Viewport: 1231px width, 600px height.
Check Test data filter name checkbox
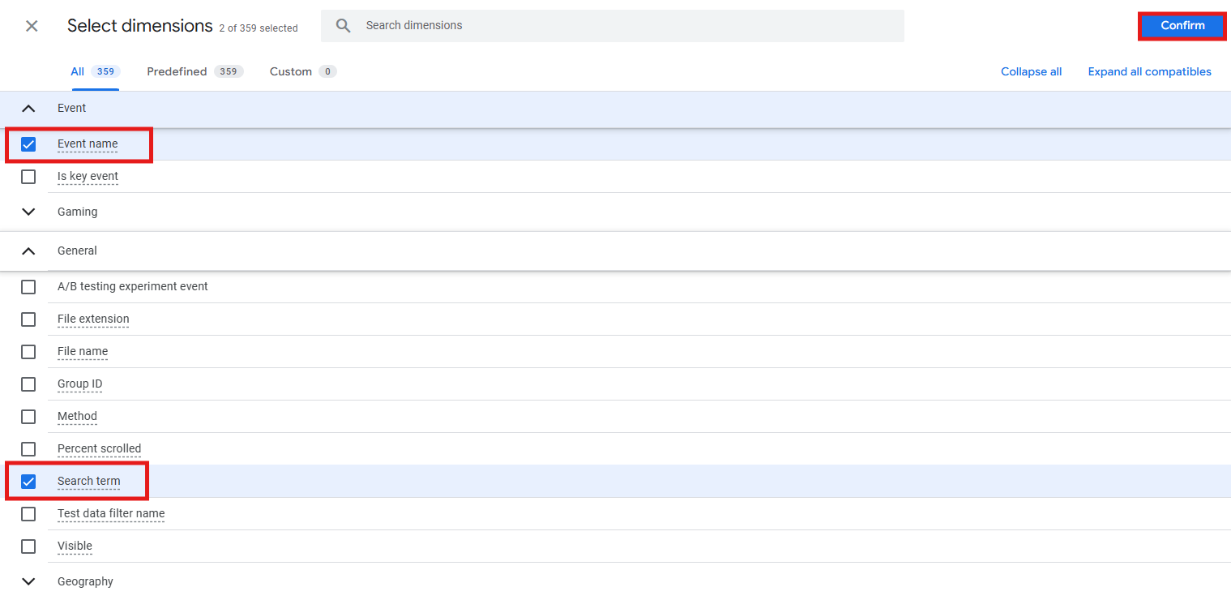coord(28,514)
